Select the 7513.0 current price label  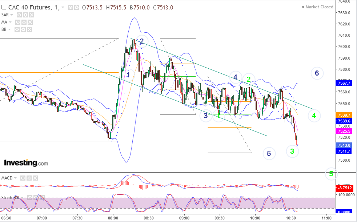tap(344, 145)
